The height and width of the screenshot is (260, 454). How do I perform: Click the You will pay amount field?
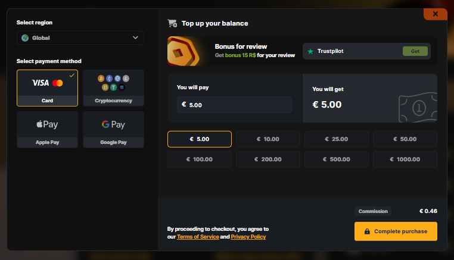point(234,105)
